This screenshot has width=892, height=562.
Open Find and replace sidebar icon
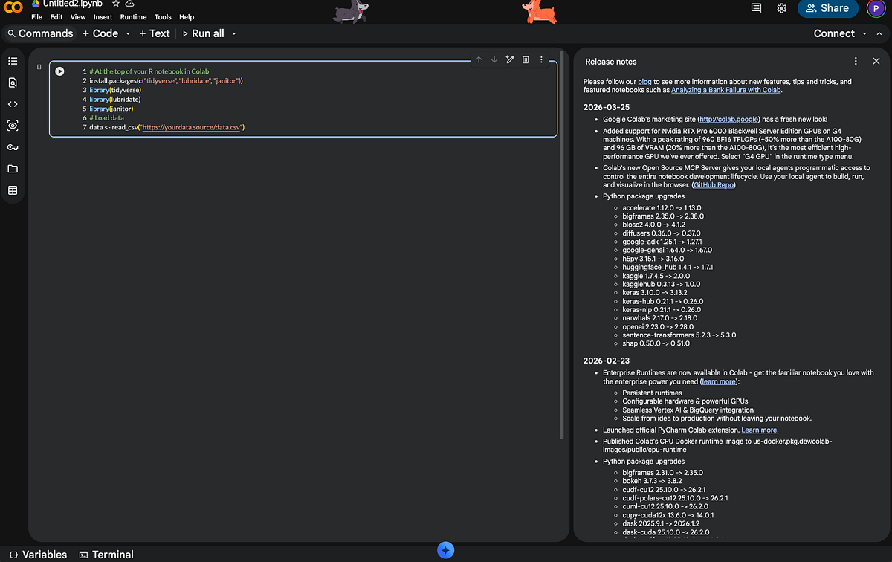[13, 83]
